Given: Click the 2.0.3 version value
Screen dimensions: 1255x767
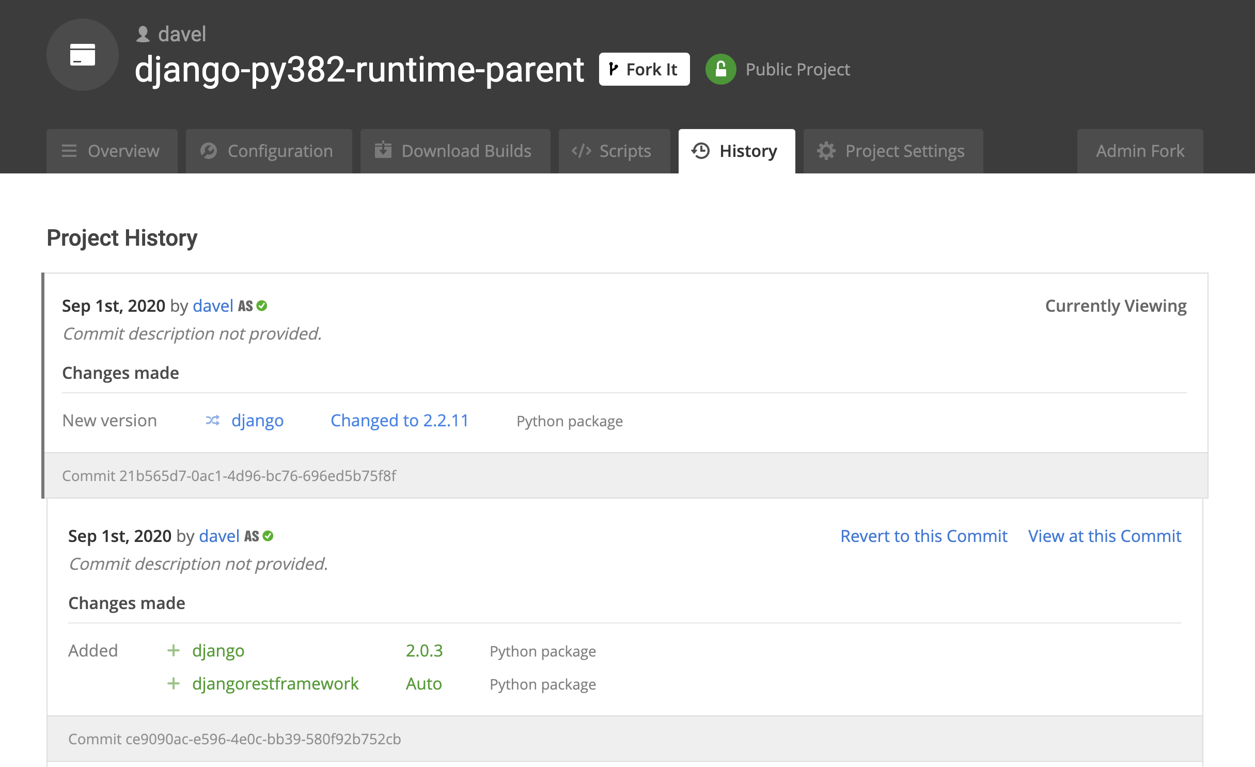Looking at the screenshot, I should (424, 650).
